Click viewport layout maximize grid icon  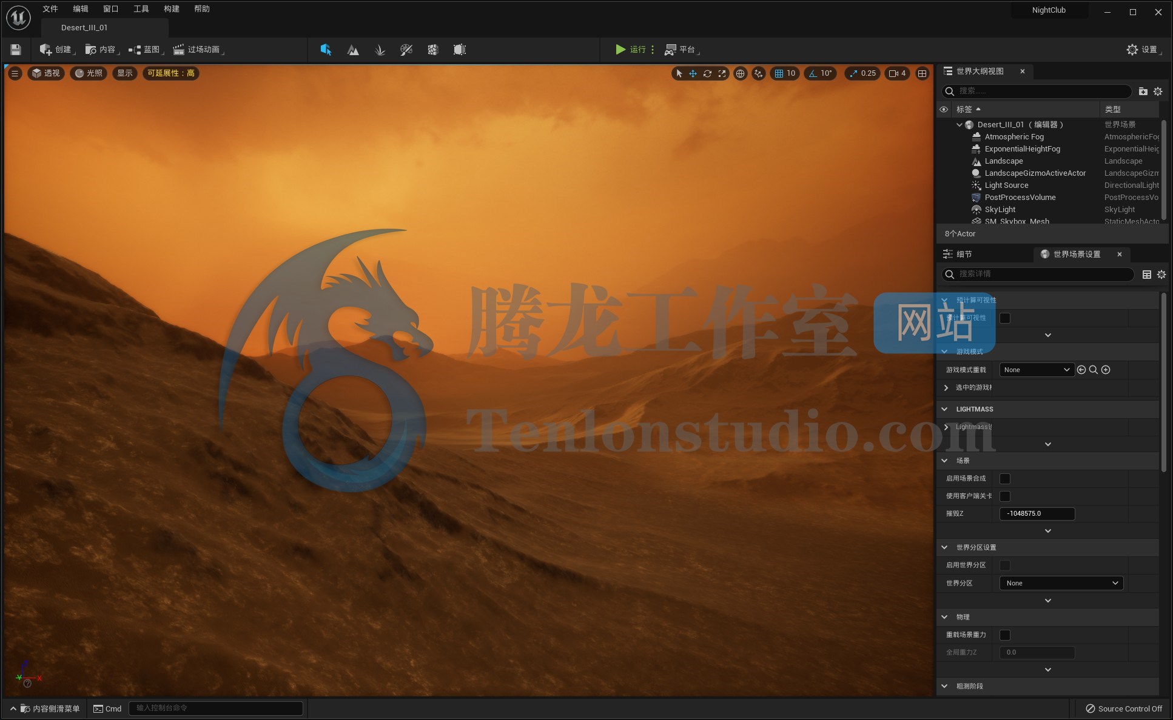922,73
